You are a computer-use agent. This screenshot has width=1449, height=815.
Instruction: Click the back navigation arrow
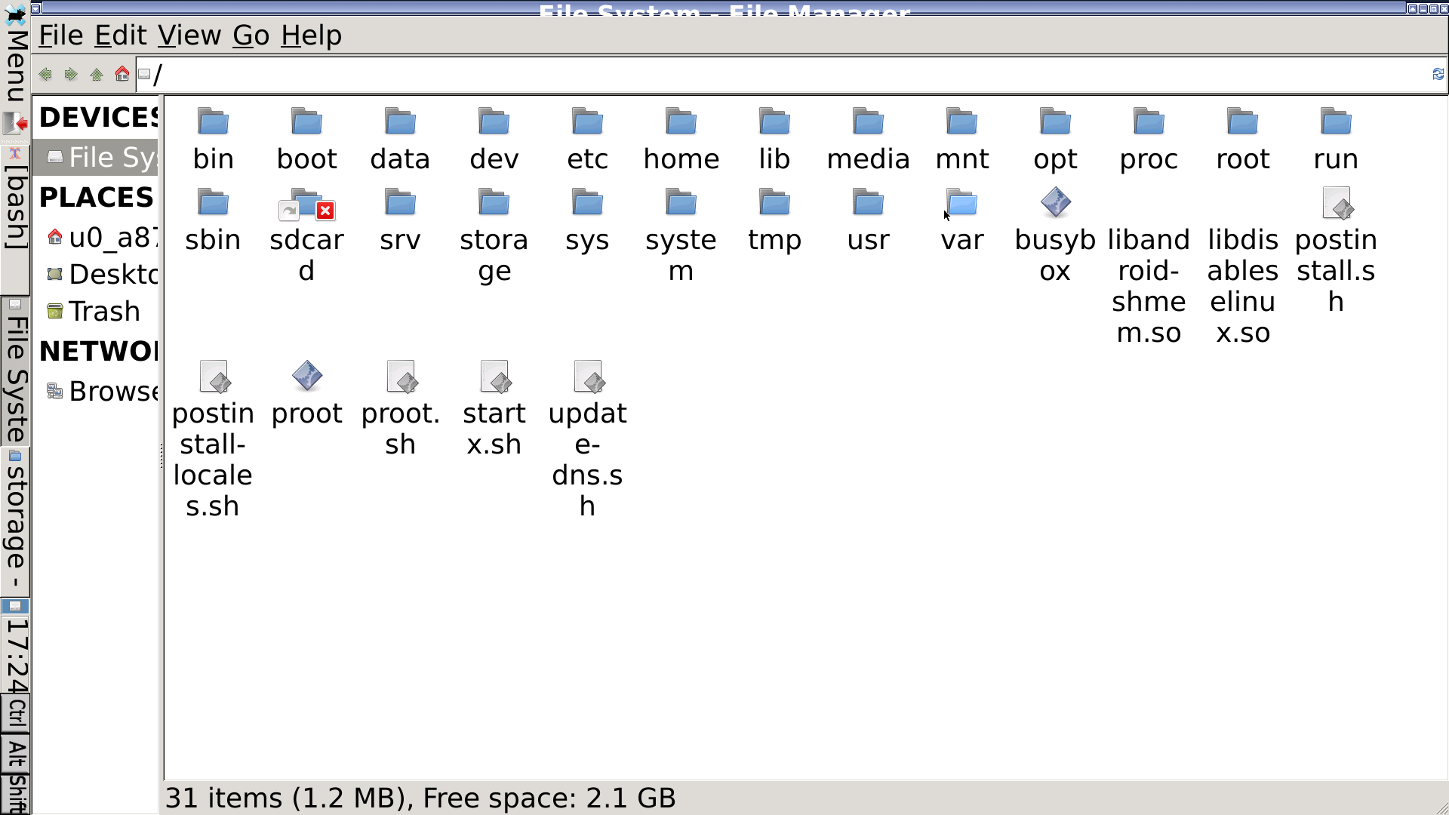(x=45, y=74)
